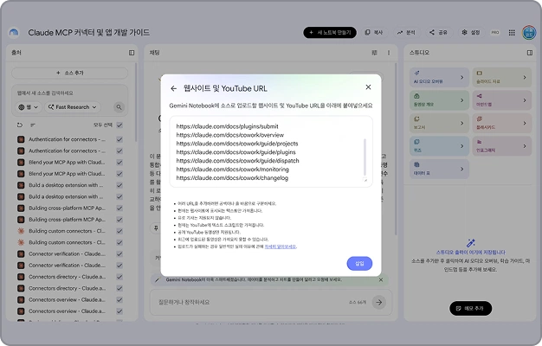Collapse the 스튜디오 panel with its panel icon
The height and width of the screenshot is (346, 542).
coord(530,53)
